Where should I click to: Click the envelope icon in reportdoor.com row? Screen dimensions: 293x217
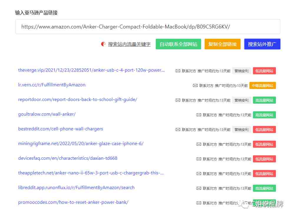(178, 100)
